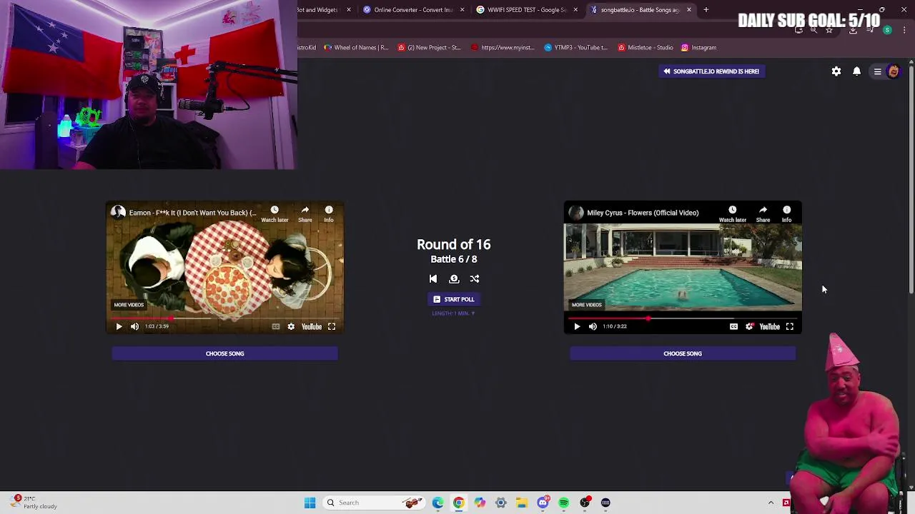Click Watch later on Eamon video
The image size is (915, 514).
point(274,213)
